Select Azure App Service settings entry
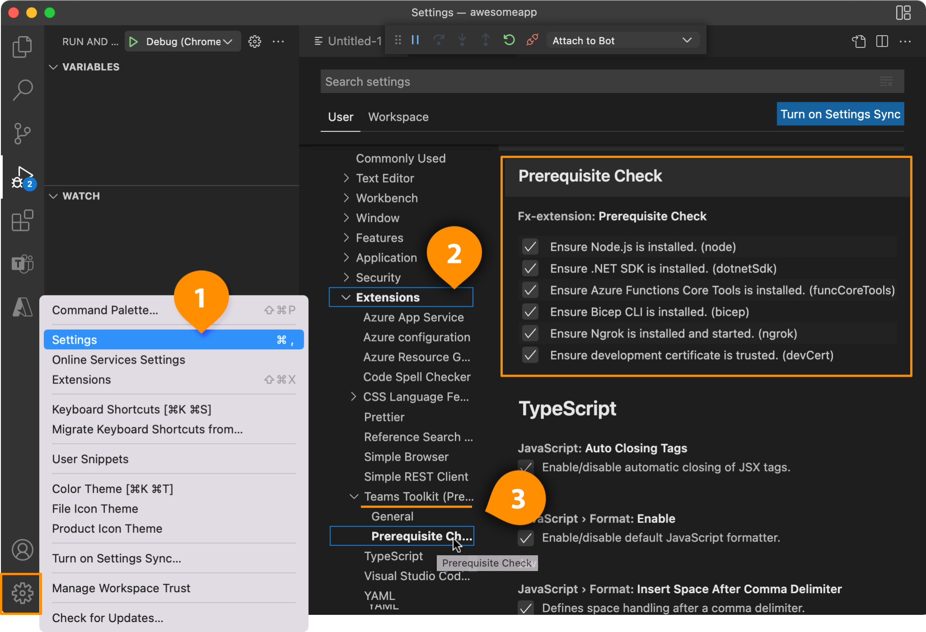 click(413, 318)
